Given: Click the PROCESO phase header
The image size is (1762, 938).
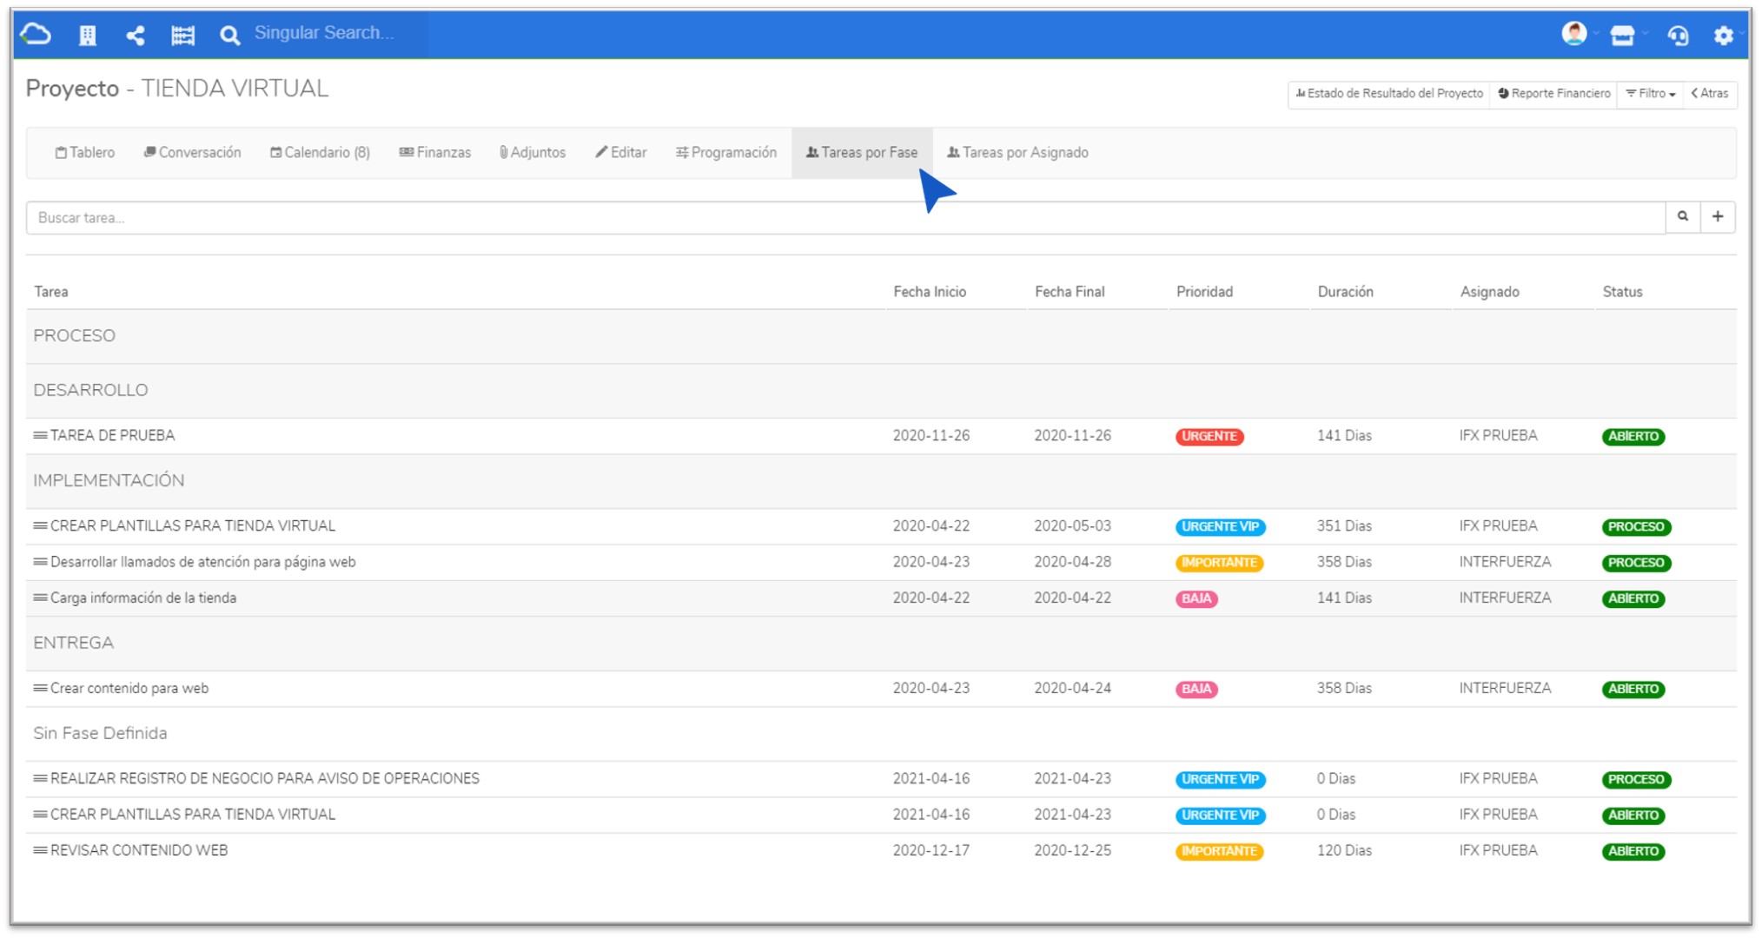Looking at the screenshot, I should tap(75, 336).
